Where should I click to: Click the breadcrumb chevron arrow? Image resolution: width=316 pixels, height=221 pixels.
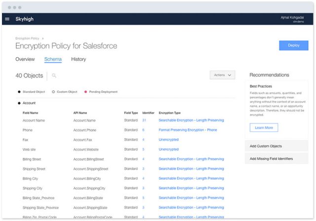43,38
